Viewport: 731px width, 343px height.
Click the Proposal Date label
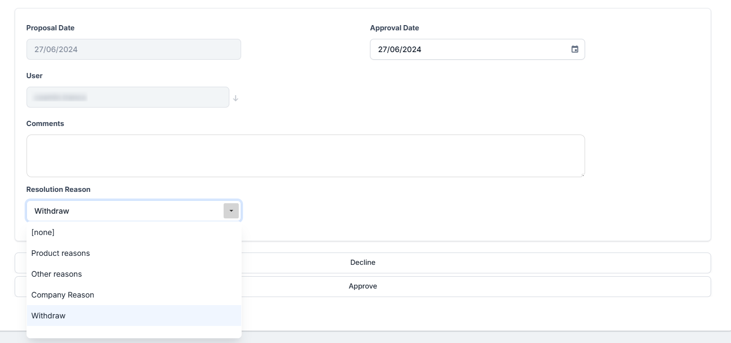click(x=50, y=28)
